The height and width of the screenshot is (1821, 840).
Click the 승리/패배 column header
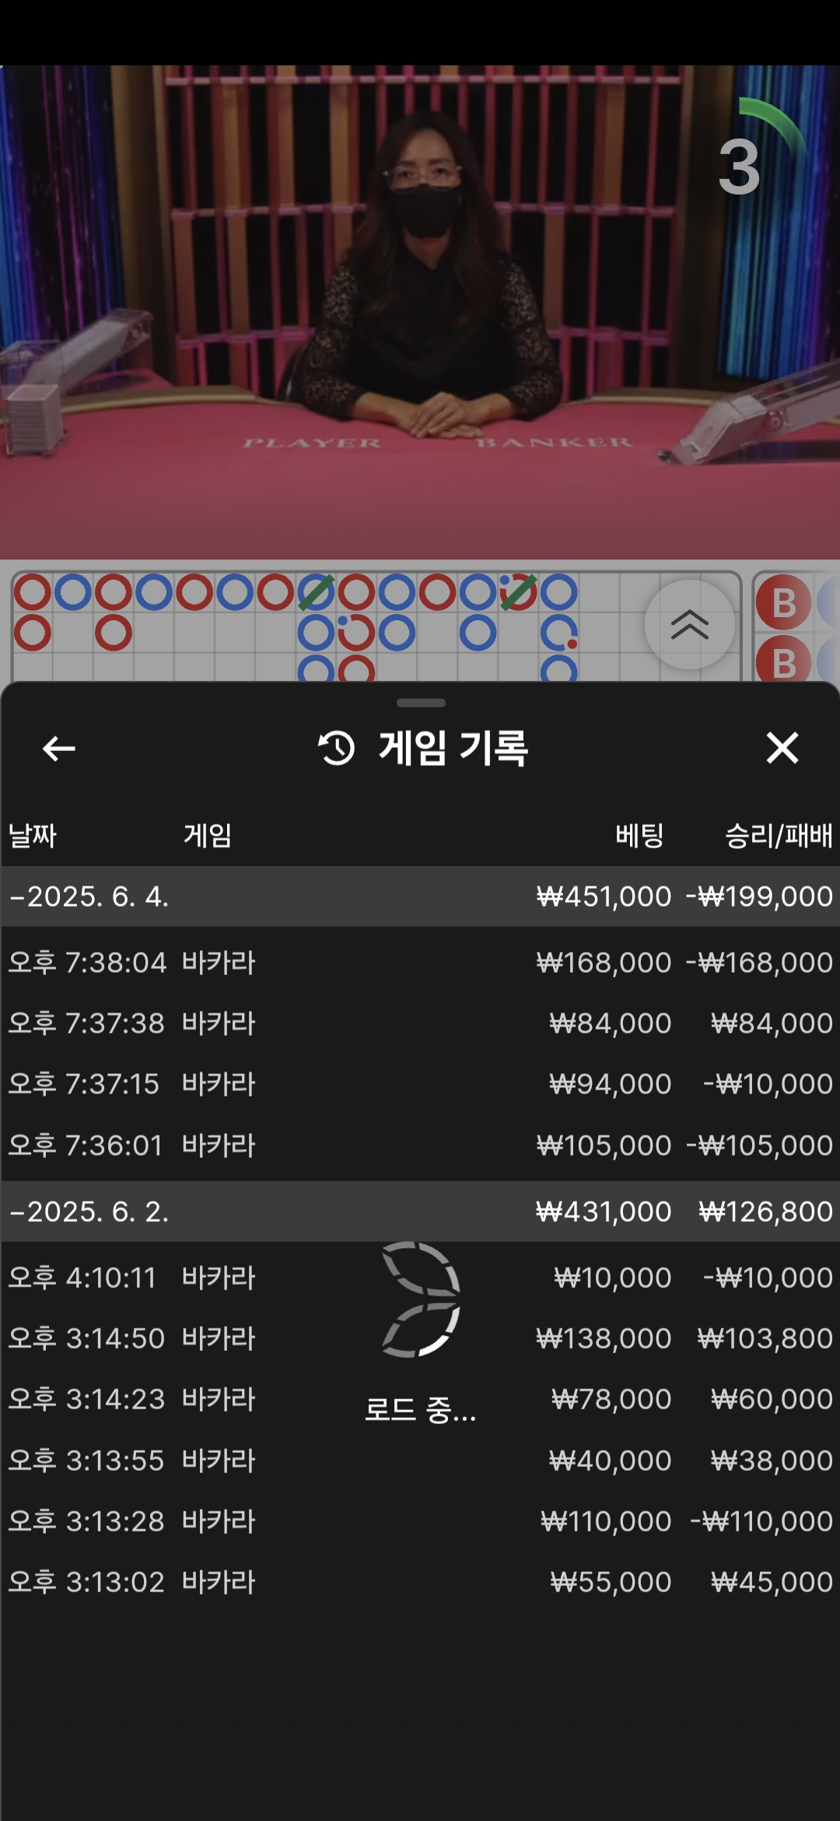tap(778, 836)
